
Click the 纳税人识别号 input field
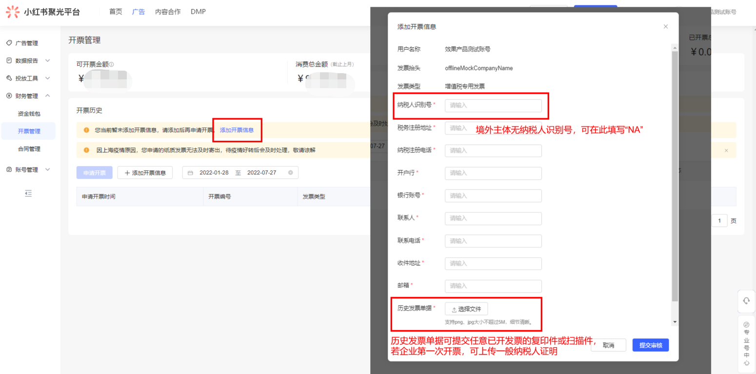click(x=493, y=105)
